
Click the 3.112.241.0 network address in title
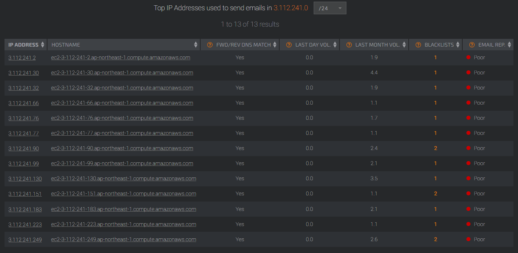[291, 8]
